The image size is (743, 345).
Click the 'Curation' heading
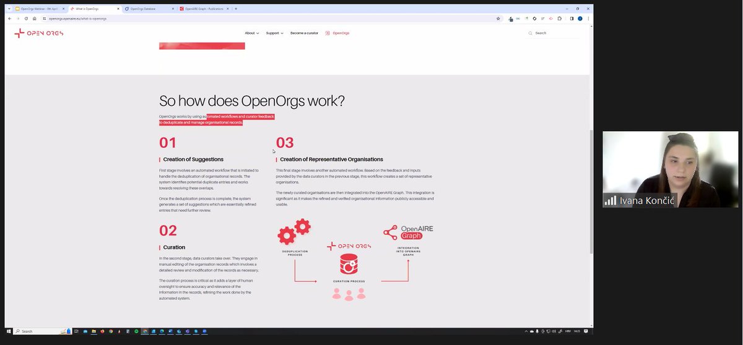pyautogui.click(x=174, y=247)
